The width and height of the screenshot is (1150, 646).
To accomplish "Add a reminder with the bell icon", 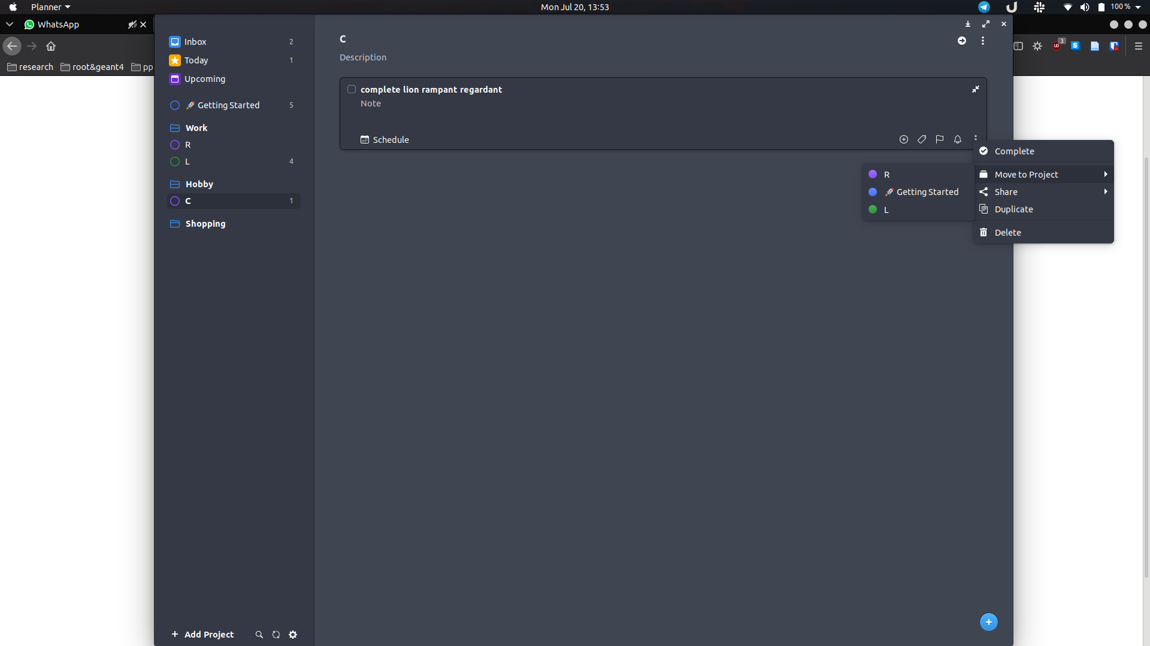I will coord(958,139).
